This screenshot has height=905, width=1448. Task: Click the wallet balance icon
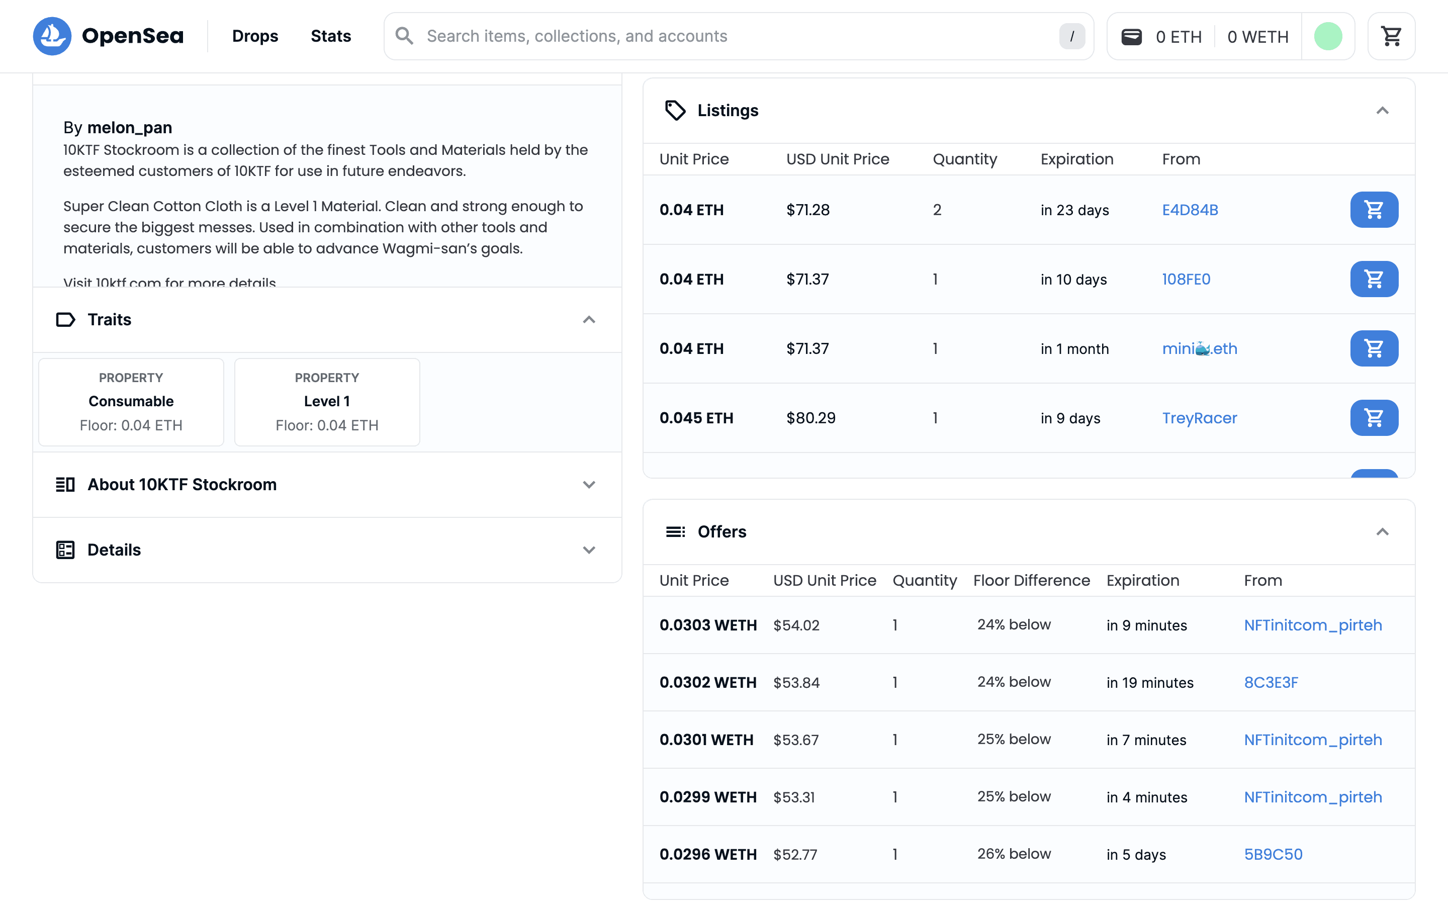click(1131, 37)
